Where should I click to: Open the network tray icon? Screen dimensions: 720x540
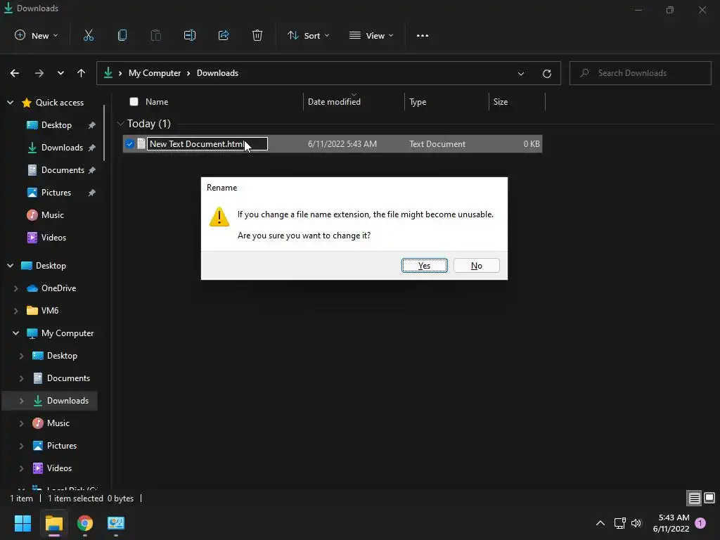click(x=620, y=523)
